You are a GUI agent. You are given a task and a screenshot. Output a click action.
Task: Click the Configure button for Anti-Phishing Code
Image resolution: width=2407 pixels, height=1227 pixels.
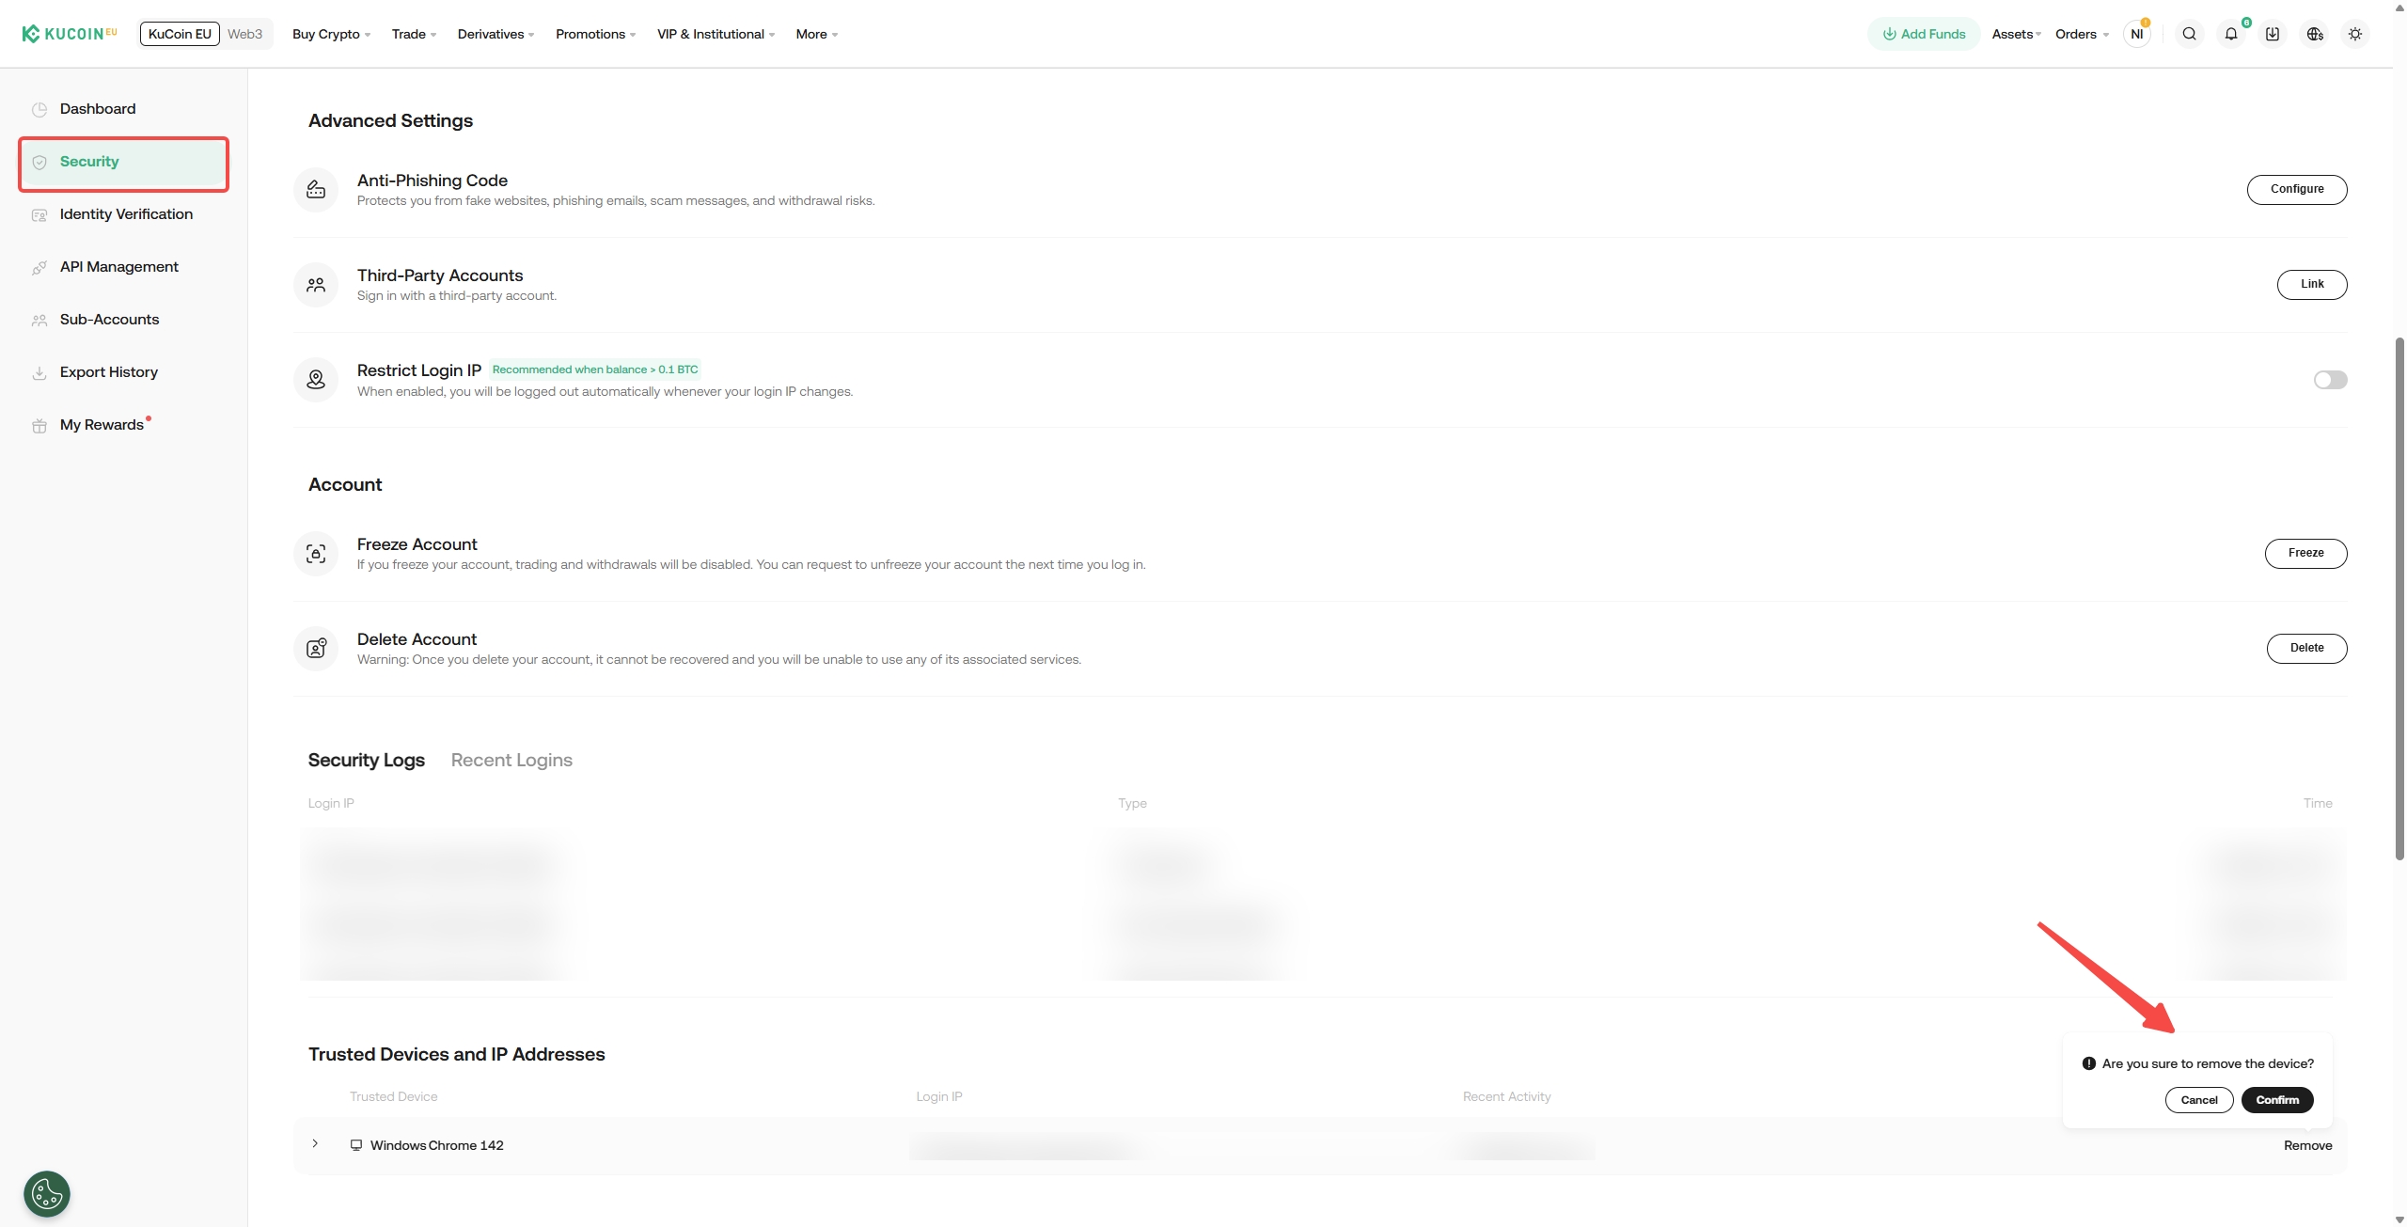click(x=2296, y=189)
